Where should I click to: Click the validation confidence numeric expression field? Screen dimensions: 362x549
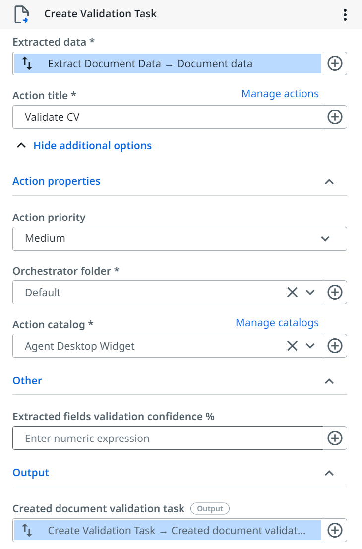coord(168,438)
